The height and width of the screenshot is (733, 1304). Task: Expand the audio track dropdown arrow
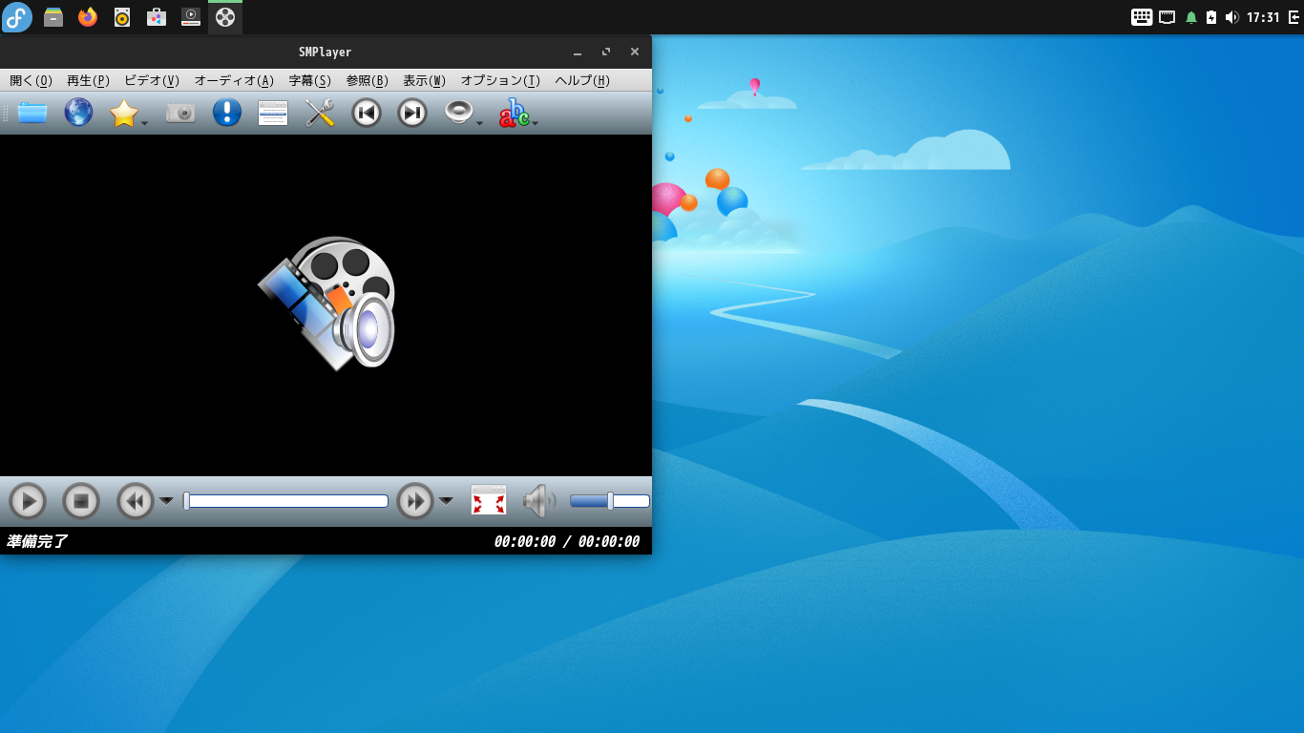pyautogui.click(x=479, y=123)
